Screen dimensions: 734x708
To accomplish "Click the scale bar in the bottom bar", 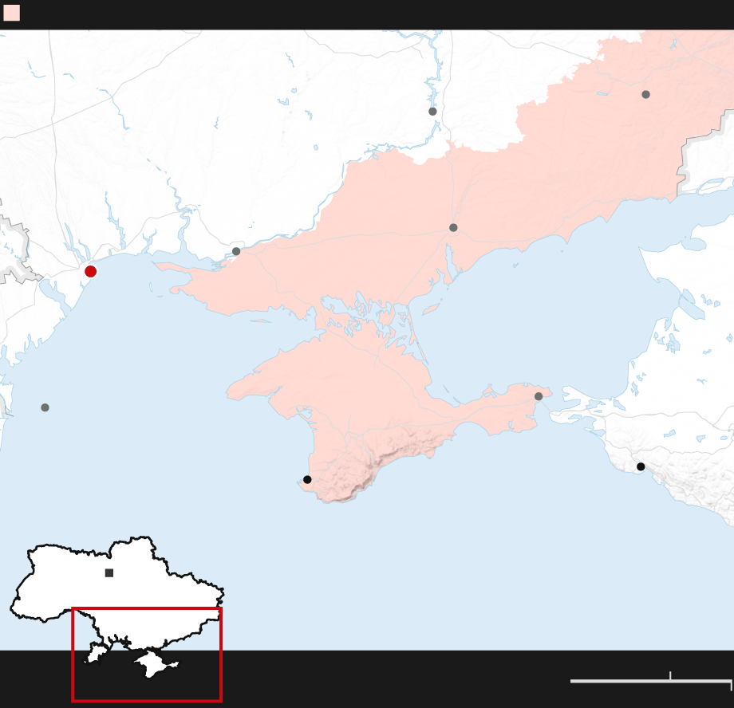I will coord(650,681).
